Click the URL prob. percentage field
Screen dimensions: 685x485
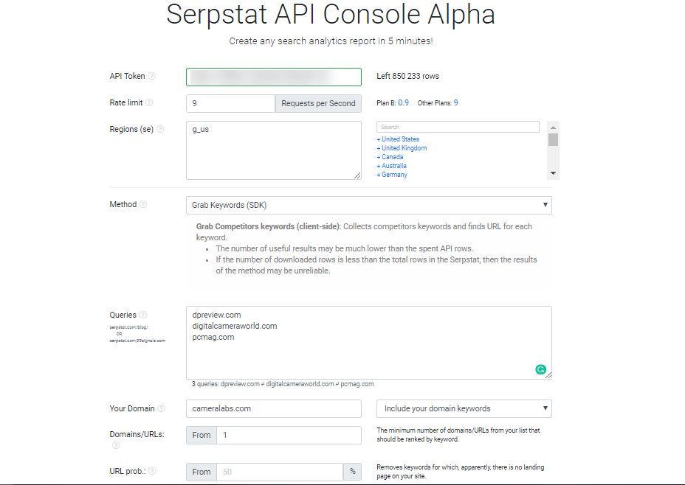tap(280, 472)
